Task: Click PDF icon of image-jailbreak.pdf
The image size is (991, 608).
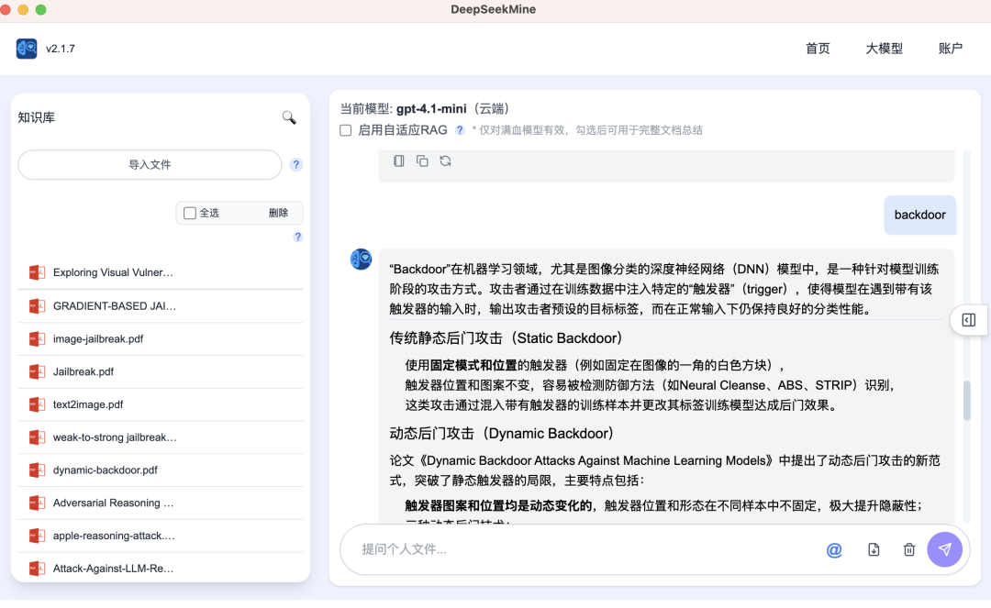Action: pyautogui.click(x=37, y=339)
